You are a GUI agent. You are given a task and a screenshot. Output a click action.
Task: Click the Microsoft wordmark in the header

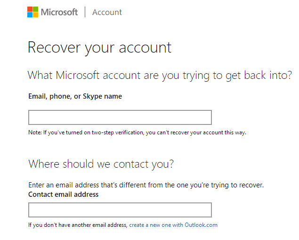point(59,12)
